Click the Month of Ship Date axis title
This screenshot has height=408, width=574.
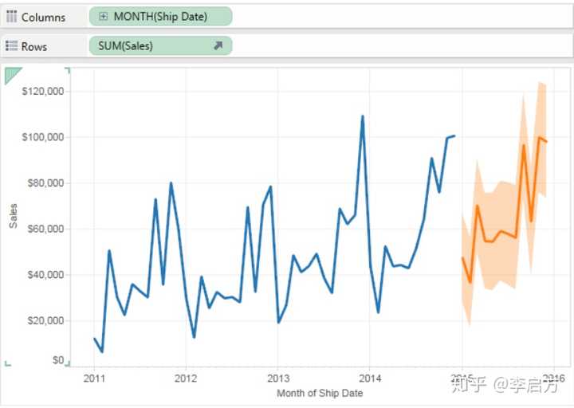(x=319, y=394)
